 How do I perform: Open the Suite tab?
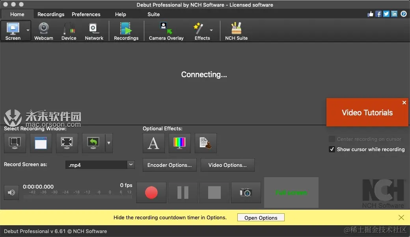coord(153,14)
